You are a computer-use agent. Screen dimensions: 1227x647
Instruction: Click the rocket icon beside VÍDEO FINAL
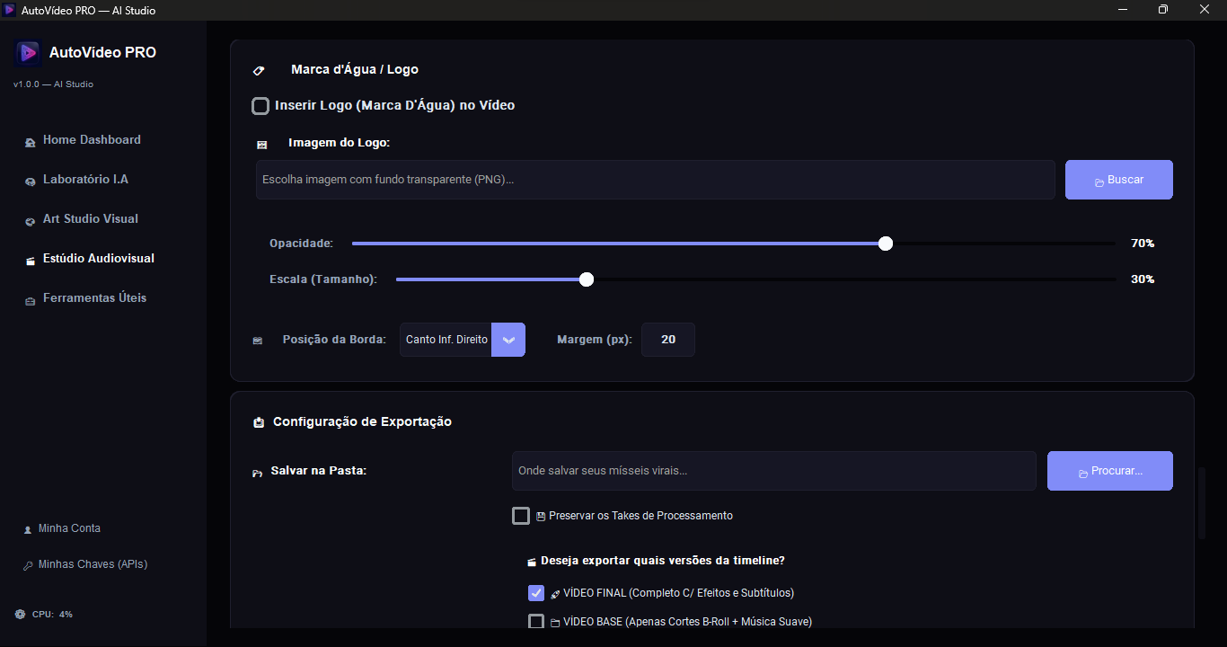pyautogui.click(x=555, y=594)
